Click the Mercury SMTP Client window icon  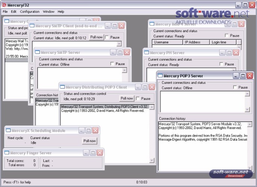coord(32,26)
